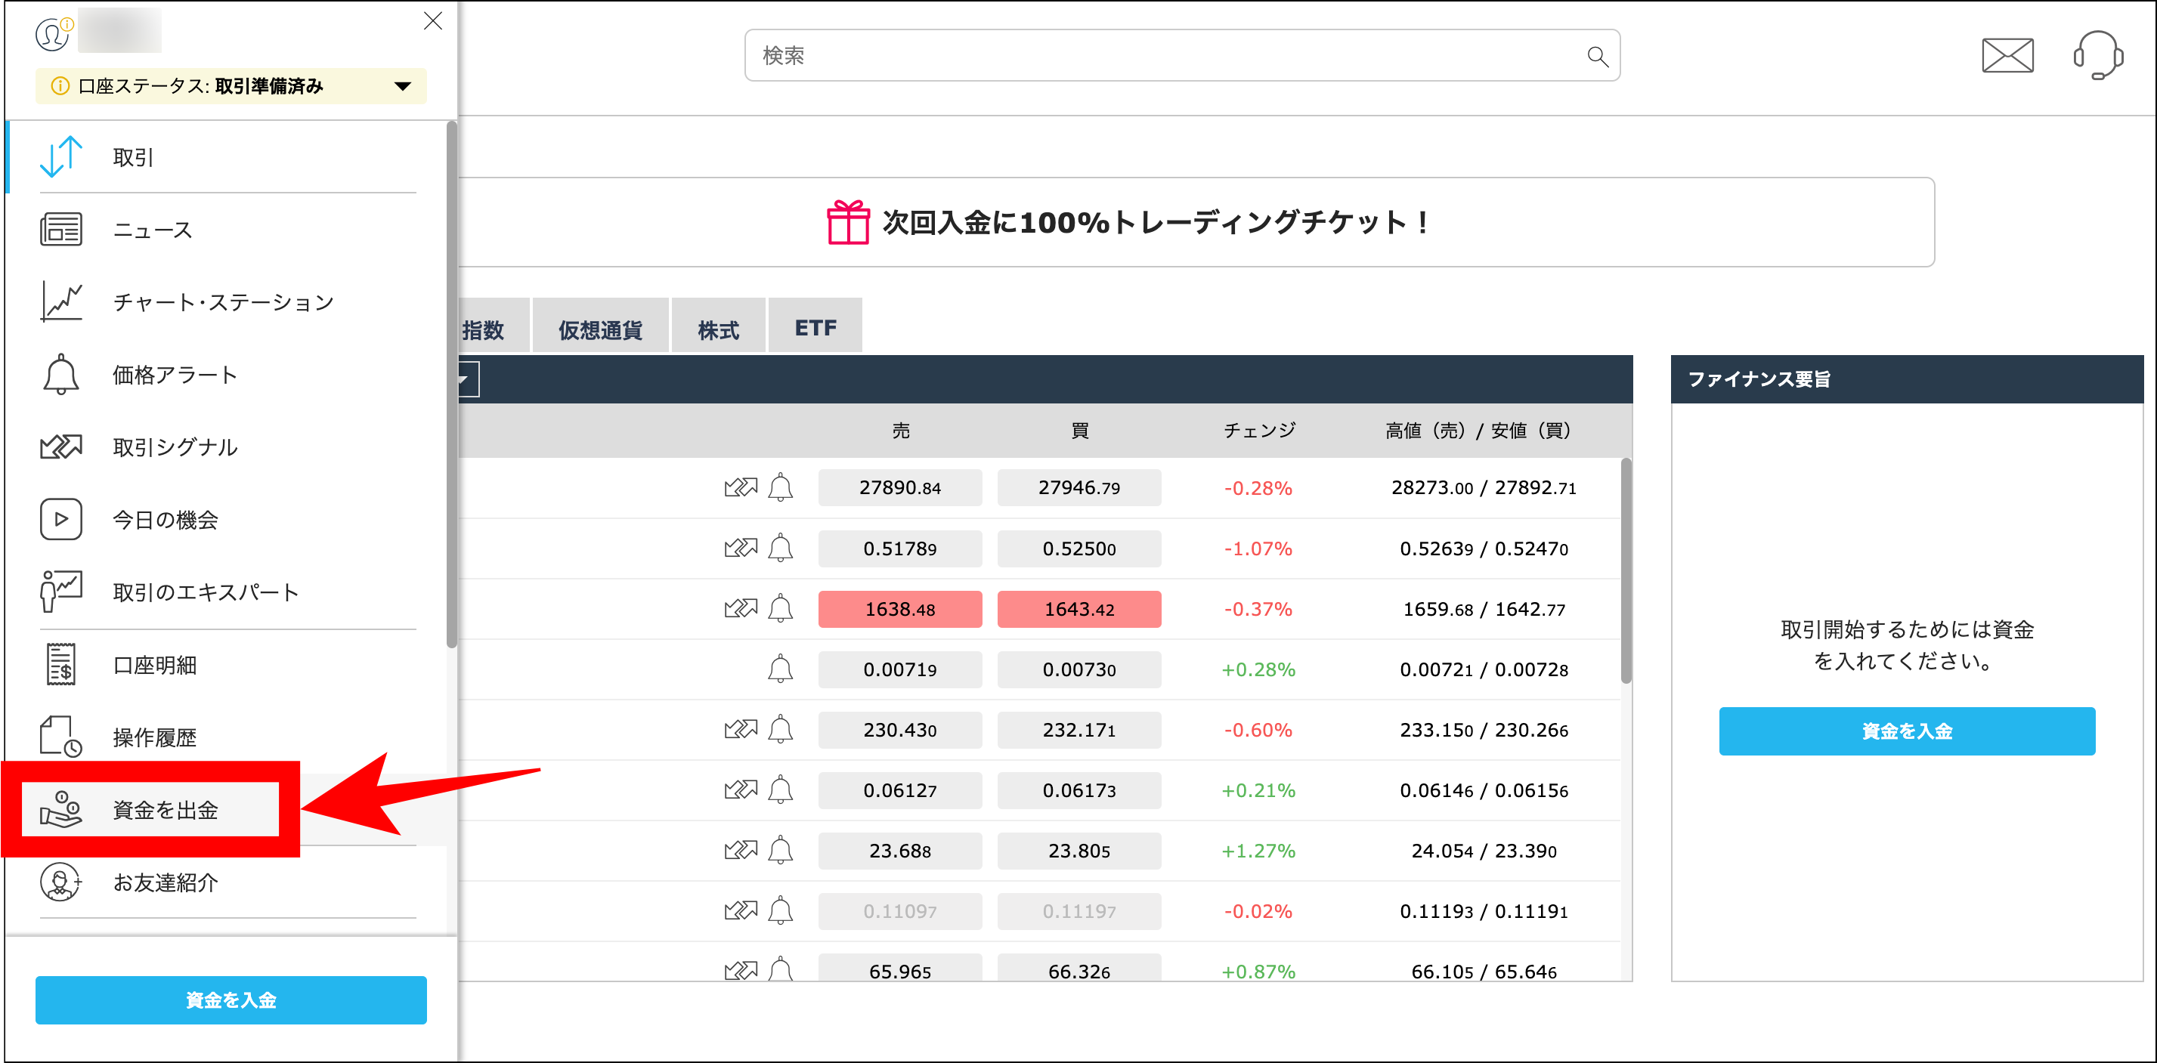Set a price alert on the 1638.48 instrument
This screenshot has width=2157, height=1063.
(781, 608)
